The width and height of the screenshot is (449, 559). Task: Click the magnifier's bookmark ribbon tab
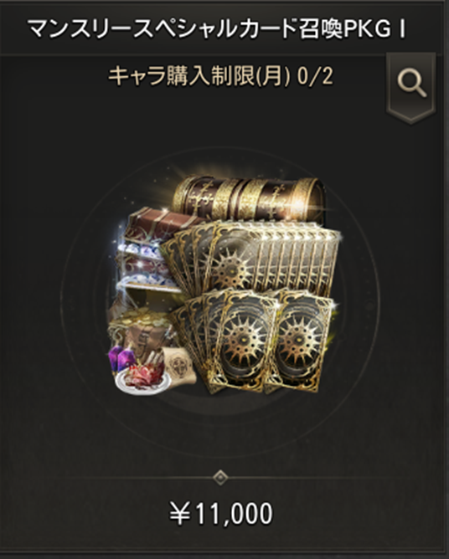[x=411, y=88]
